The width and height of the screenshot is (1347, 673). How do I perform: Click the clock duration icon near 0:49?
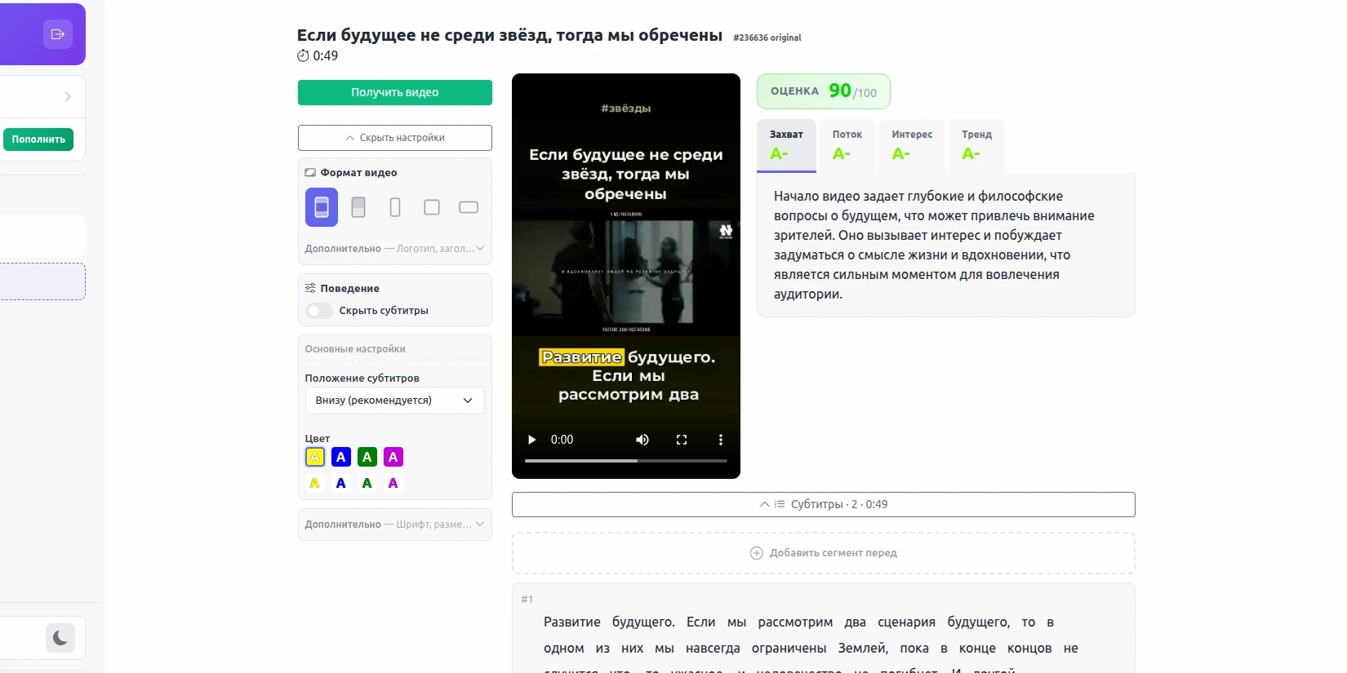pyautogui.click(x=303, y=55)
